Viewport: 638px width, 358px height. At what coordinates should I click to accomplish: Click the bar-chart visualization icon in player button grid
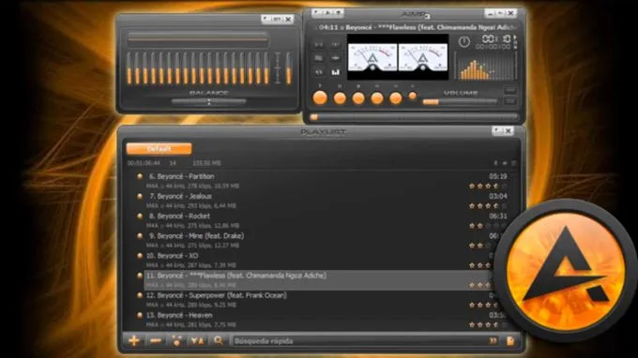(335, 72)
